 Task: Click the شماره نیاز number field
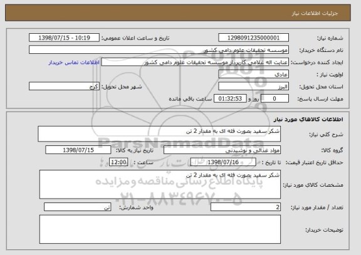pos(253,38)
